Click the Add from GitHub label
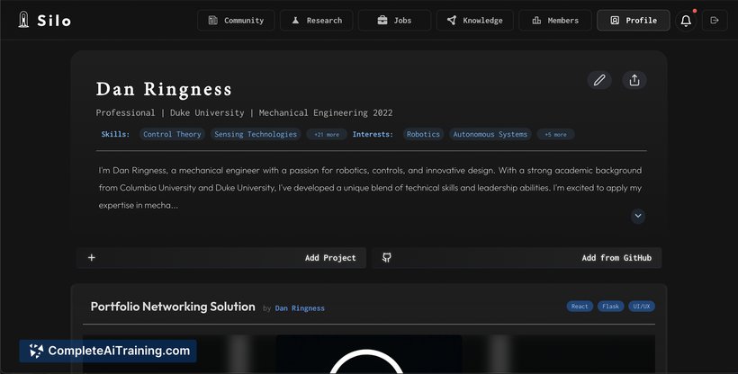Image resolution: width=738 pixels, height=374 pixels. click(x=616, y=258)
